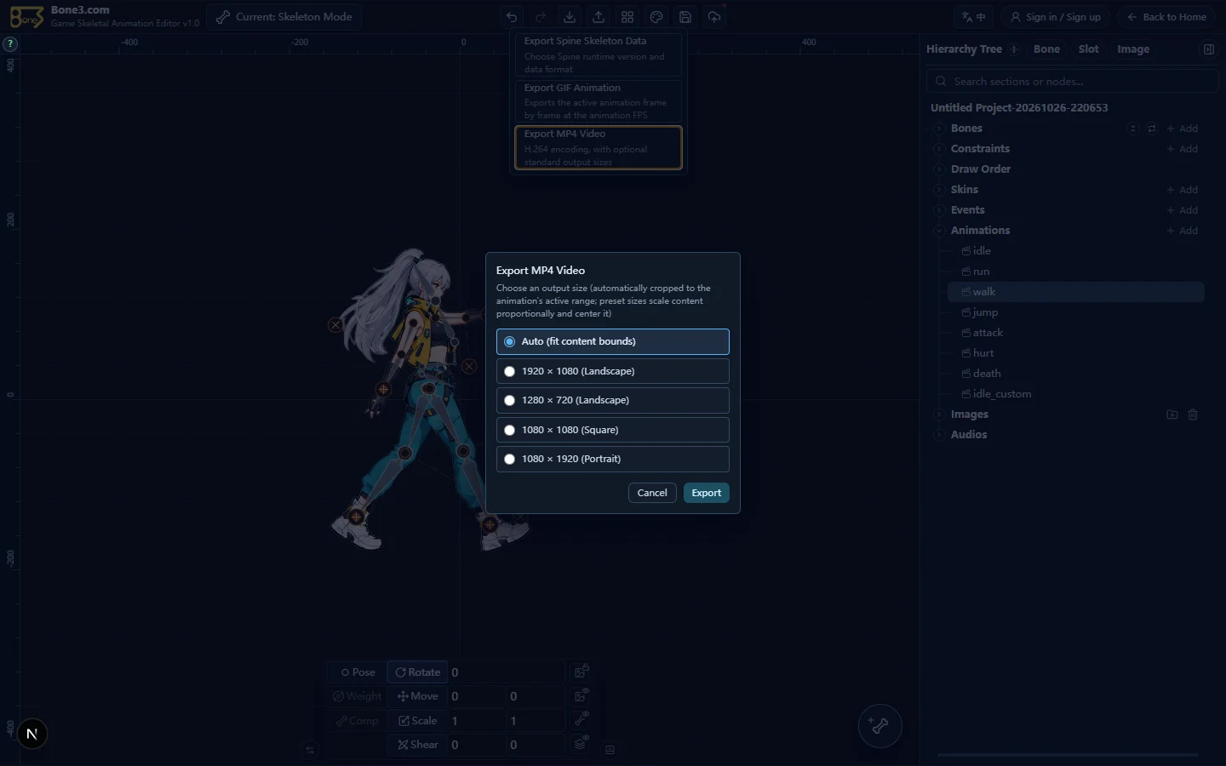
Task: Select the 1080 × 1920 (Portrait) option
Action: [613, 459]
